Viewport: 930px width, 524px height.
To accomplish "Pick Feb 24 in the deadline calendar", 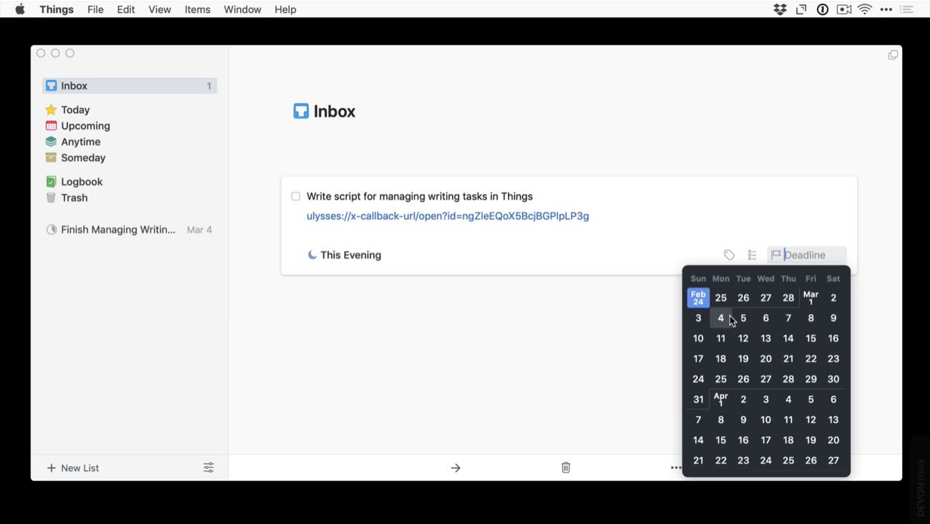I will pos(698,298).
